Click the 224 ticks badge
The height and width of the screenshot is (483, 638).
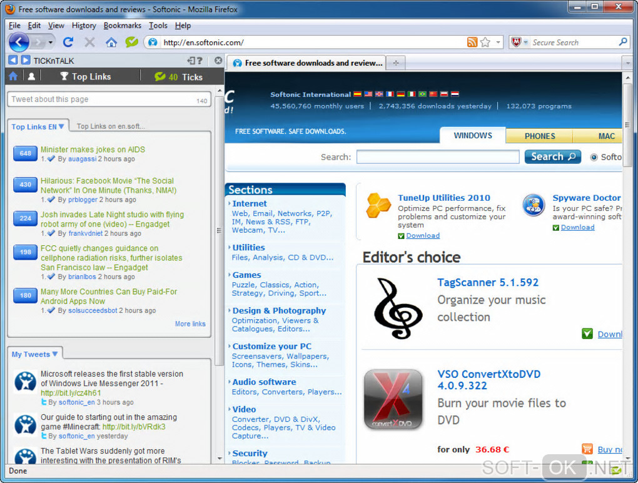click(x=25, y=218)
